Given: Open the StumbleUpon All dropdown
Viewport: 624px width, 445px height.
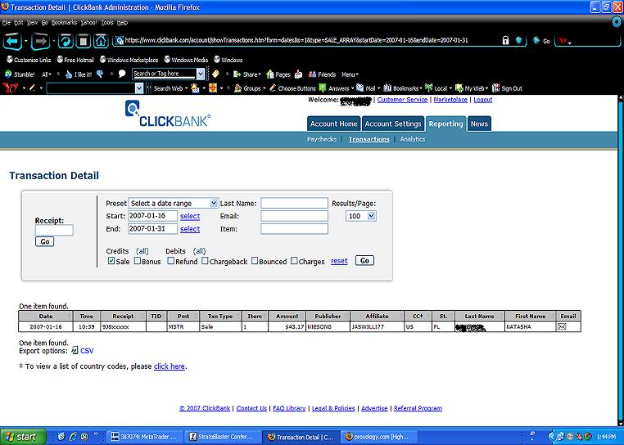Looking at the screenshot, I should coord(47,74).
